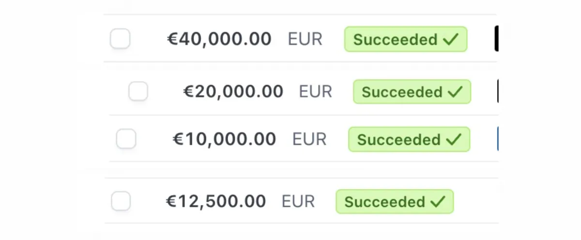Click the €20,000.00 amount
The height and width of the screenshot is (240, 581).
[233, 91]
